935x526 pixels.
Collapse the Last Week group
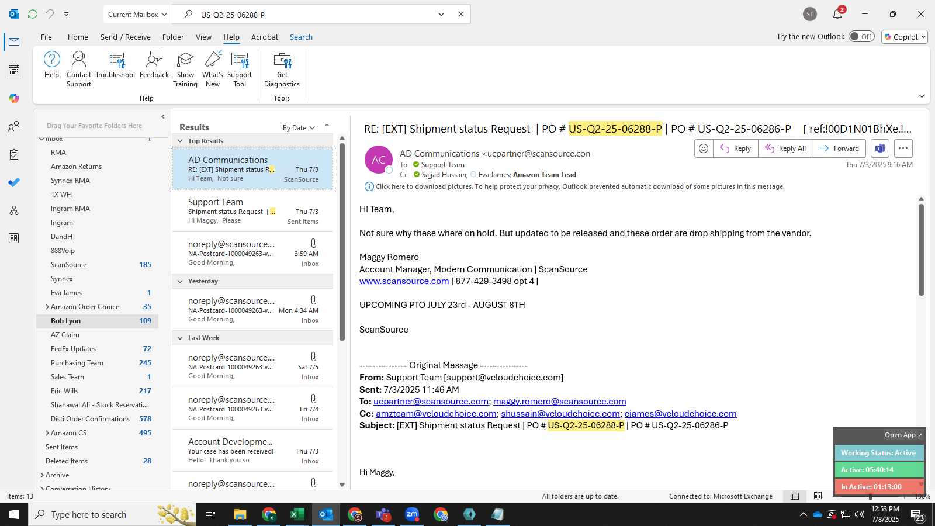[180, 338]
